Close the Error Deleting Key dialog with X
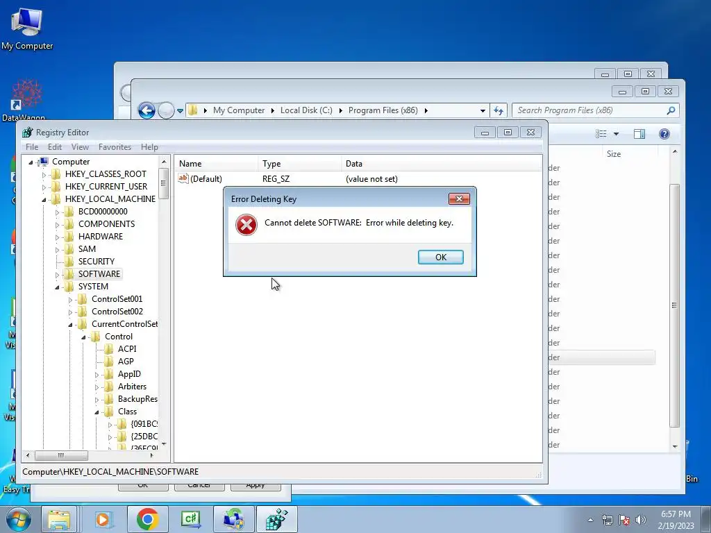This screenshot has width=711, height=533. pos(459,198)
